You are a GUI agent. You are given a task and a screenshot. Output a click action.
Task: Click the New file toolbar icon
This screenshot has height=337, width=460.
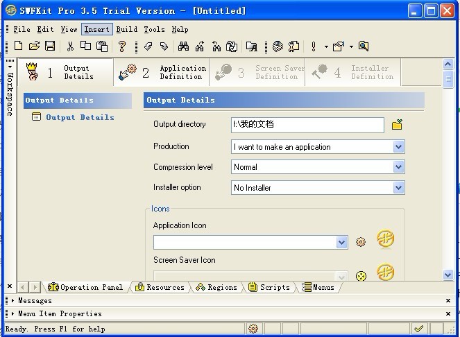(19, 46)
